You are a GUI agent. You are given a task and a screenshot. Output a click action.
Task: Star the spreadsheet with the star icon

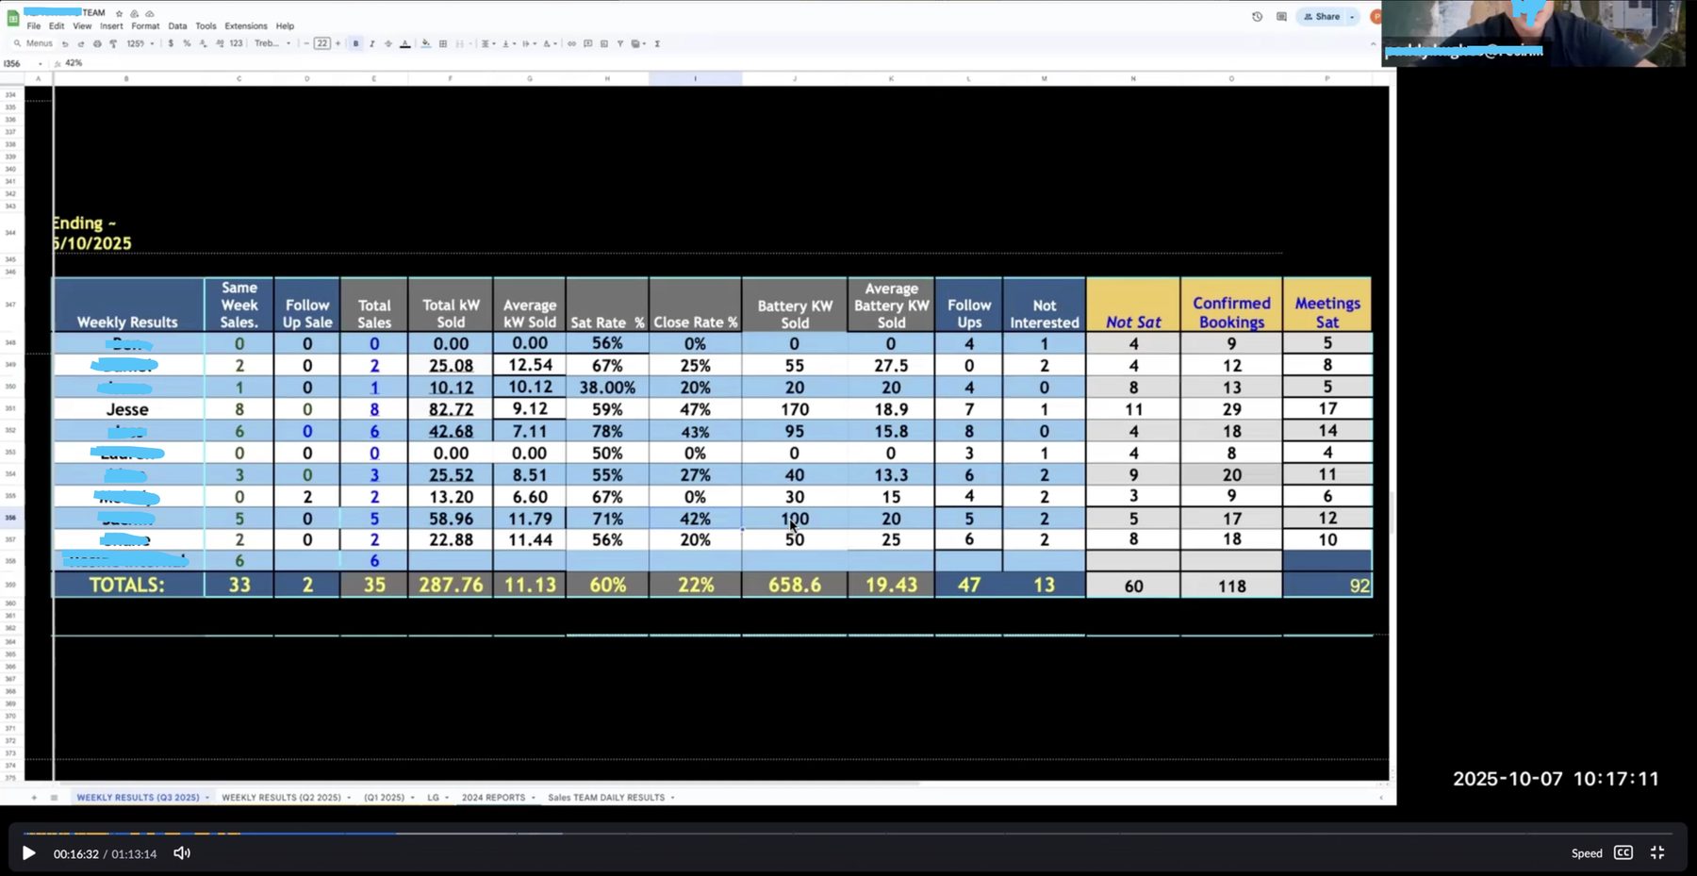pyautogui.click(x=119, y=13)
